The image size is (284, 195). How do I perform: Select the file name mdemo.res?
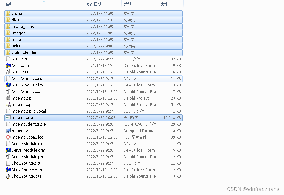pyautogui.click(x=22, y=131)
